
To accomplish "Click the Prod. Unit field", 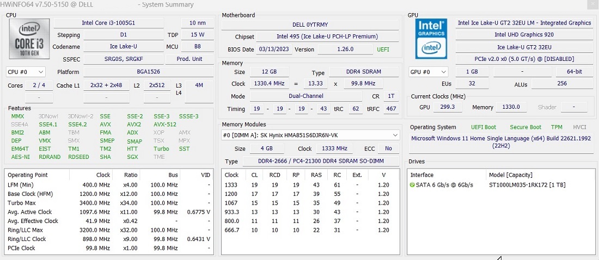I will pos(190,59).
